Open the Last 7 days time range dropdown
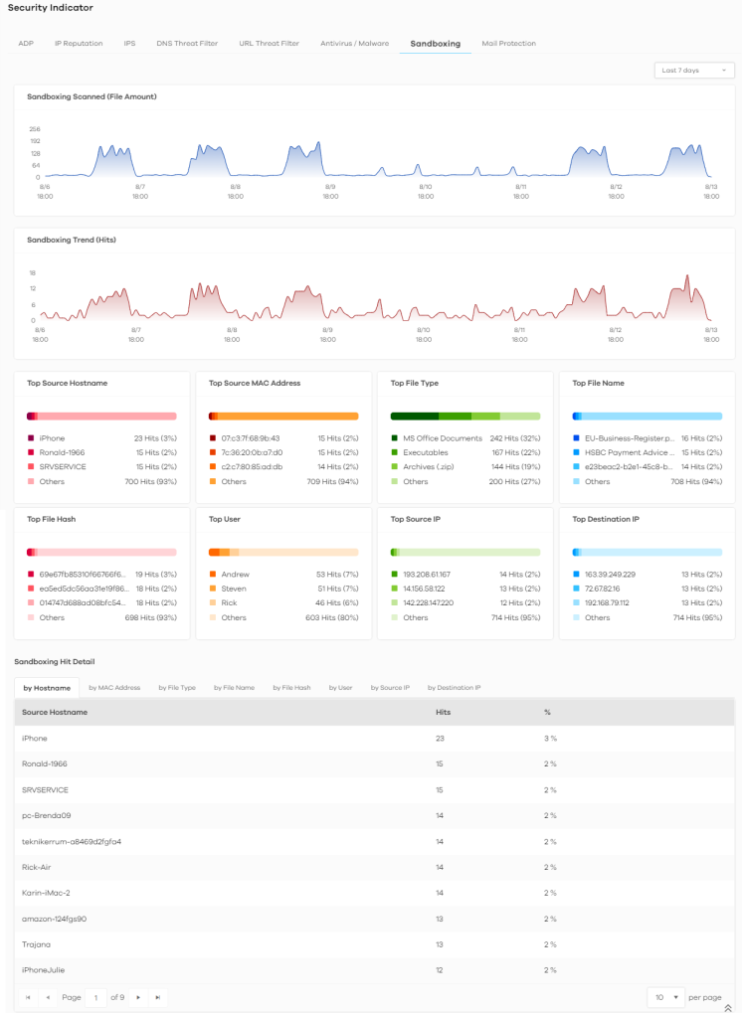Screen dimensions: 742x1013 pyautogui.click(x=694, y=71)
